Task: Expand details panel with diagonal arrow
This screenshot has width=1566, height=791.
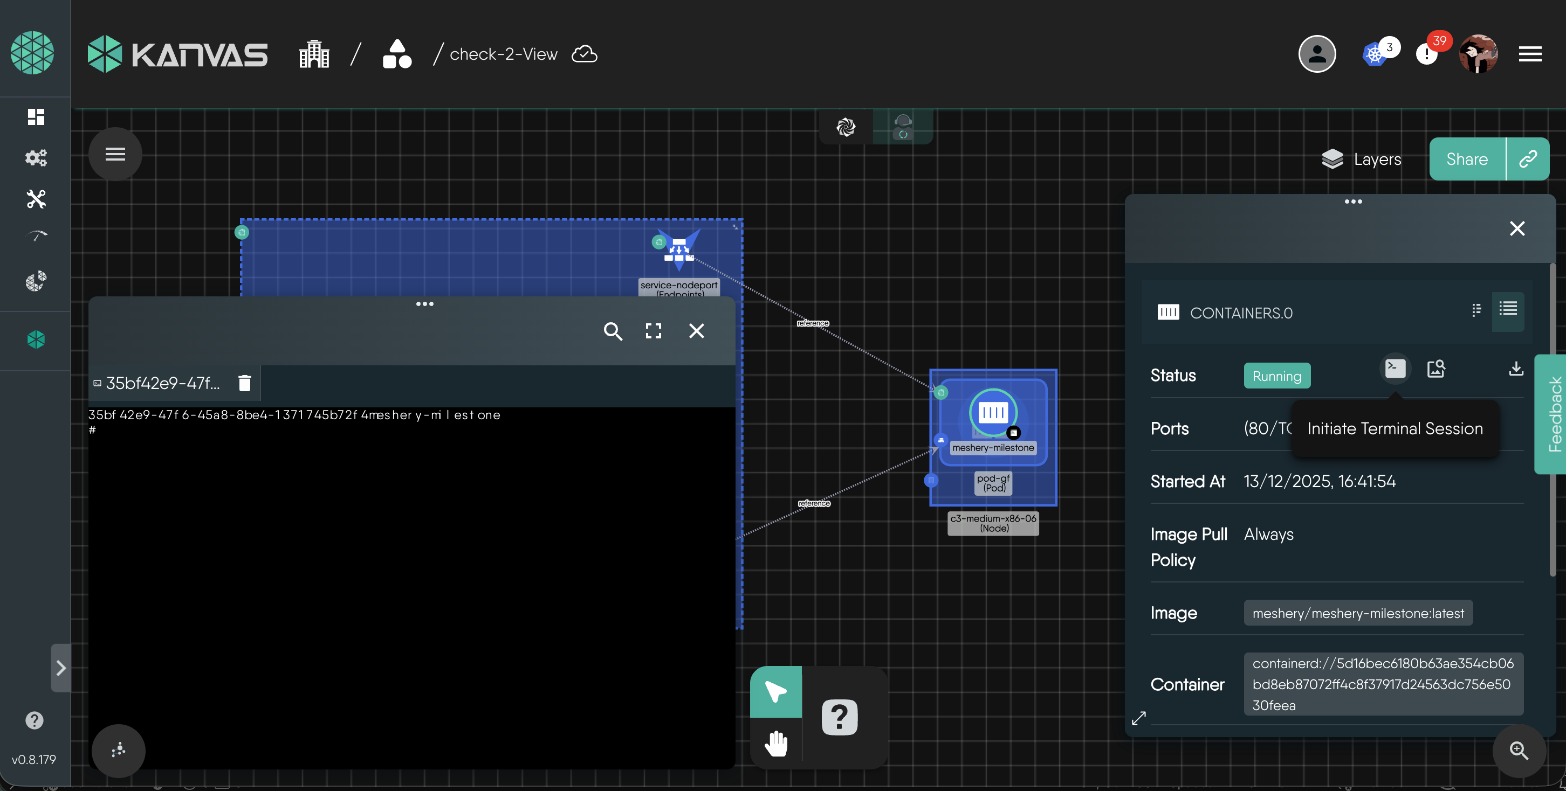Action: (1138, 718)
